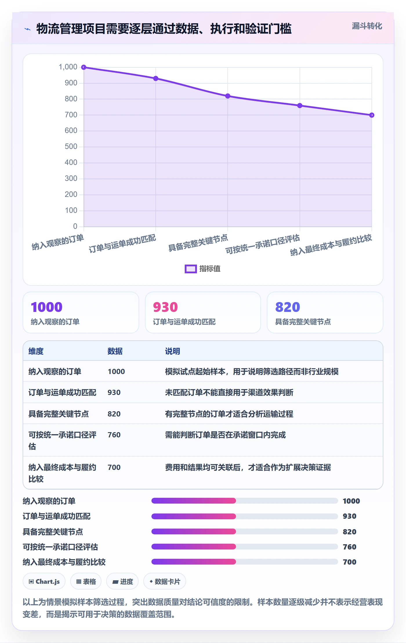
Task: Click progress label 可按统一承诺口径评估
Action: click(x=60, y=547)
